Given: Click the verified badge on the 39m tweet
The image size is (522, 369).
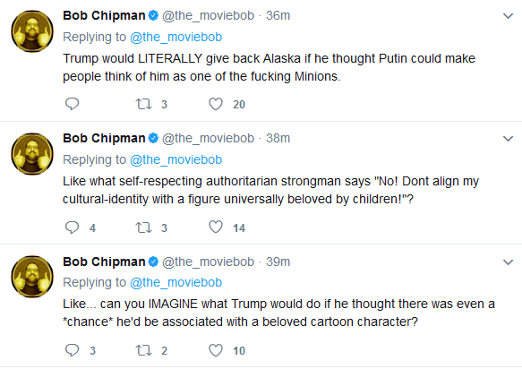Looking at the screenshot, I should click(153, 262).
